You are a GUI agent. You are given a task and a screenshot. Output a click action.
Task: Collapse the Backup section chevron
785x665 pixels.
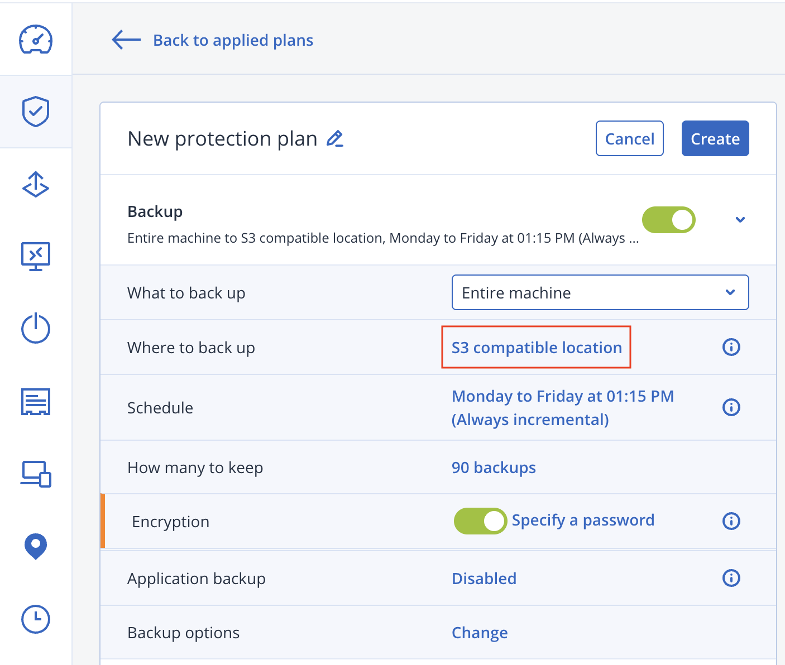[x=740, y=220]
